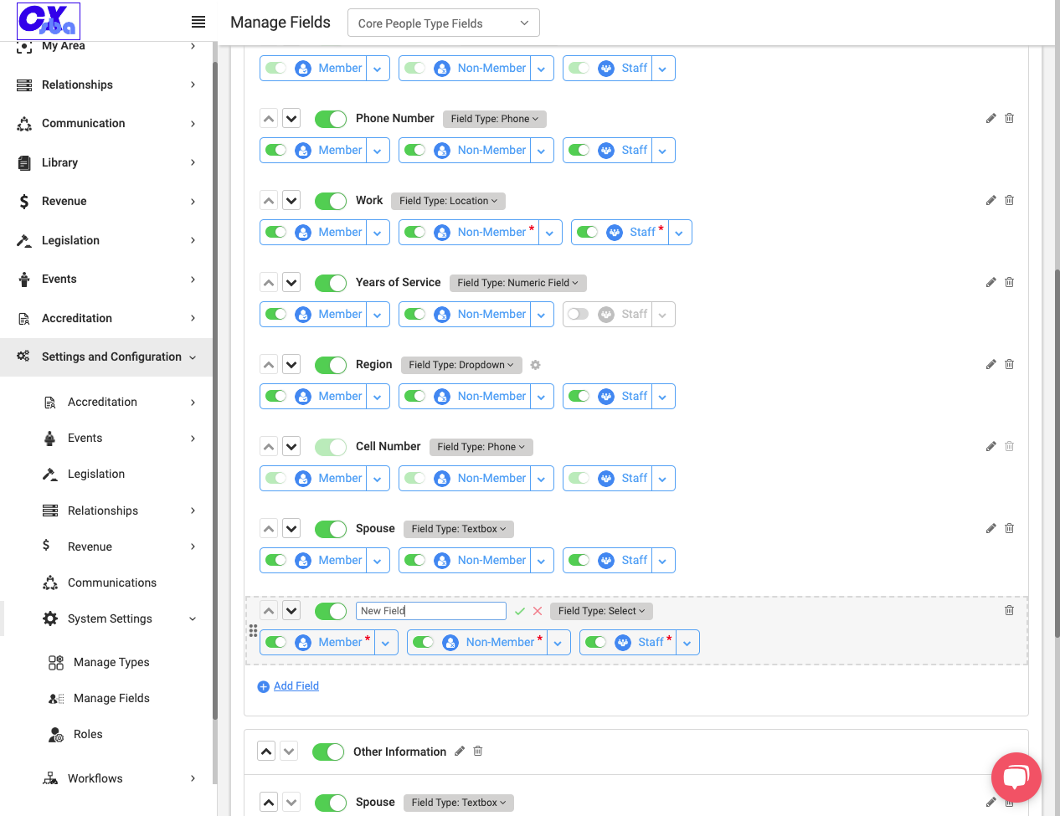Disable Non-Member toggle for New Field
Viewport: 1060px width, 816px height.
[x=423, y=643]
